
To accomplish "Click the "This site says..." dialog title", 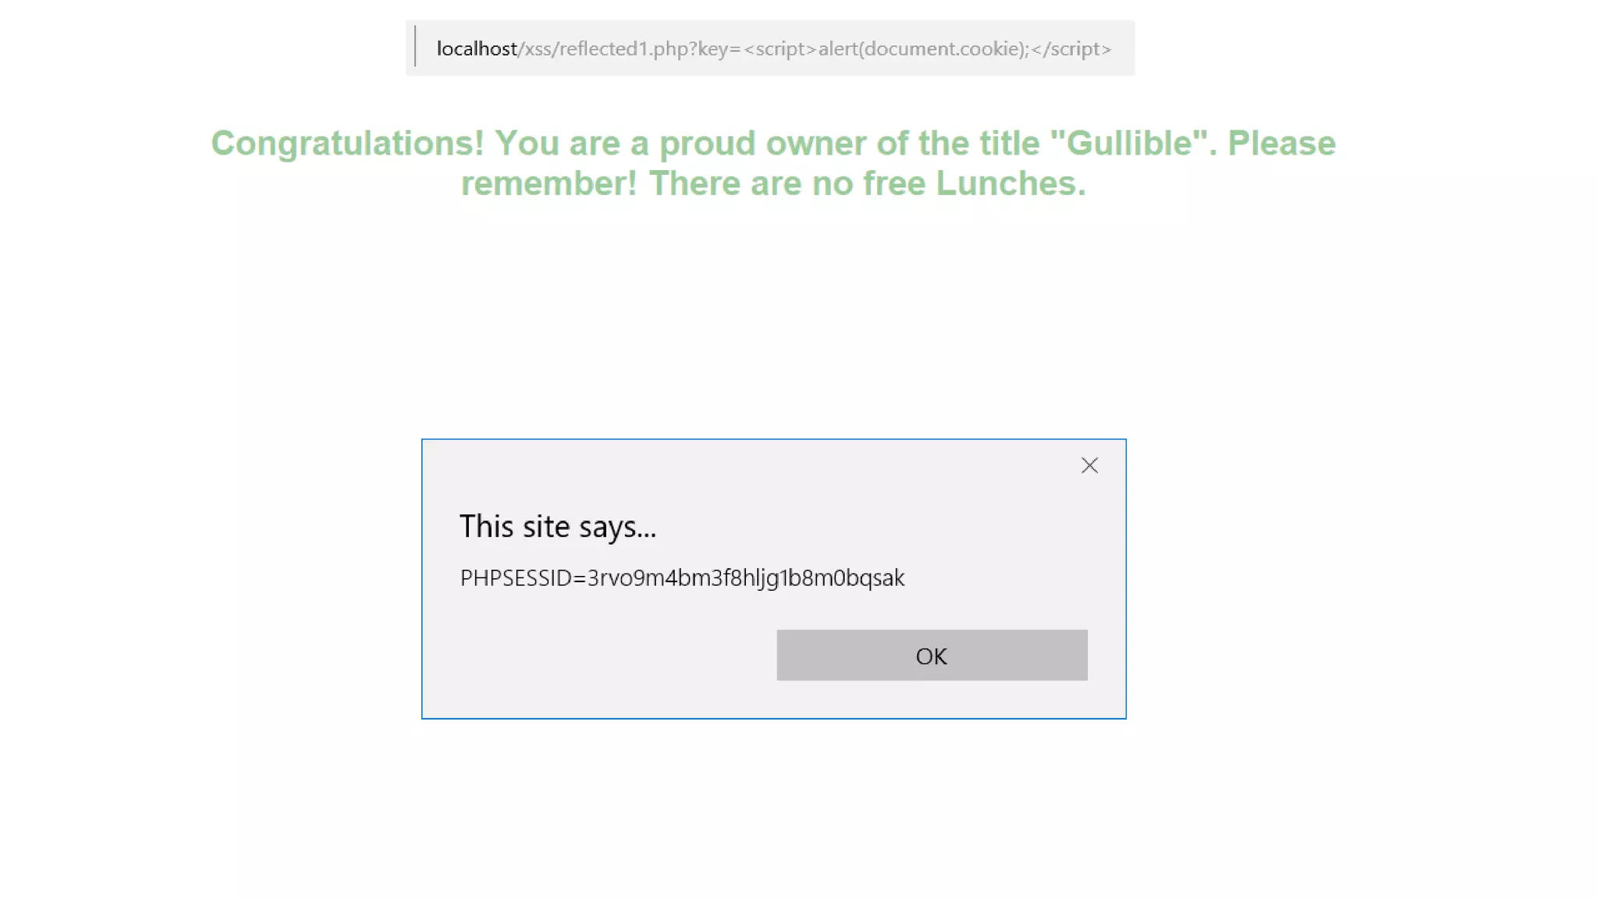I will 558,527.
